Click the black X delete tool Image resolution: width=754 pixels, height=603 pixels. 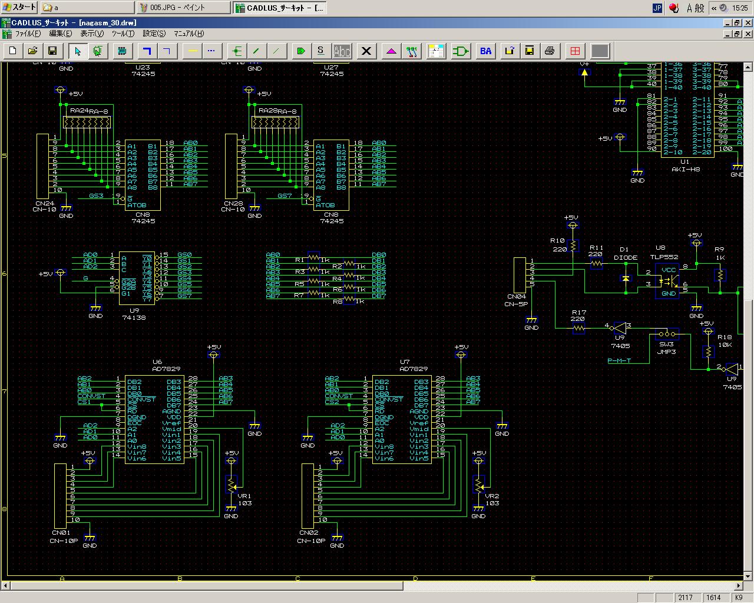point(366,51)
